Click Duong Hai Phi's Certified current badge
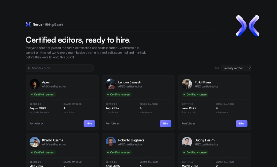This screenshot has width=277, height=167. click(x=195, y=152)
